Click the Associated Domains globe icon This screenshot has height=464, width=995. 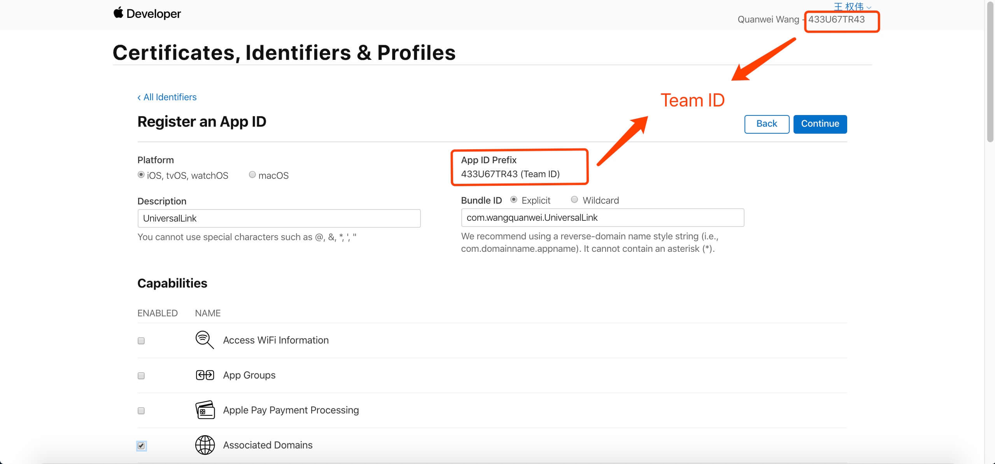tap(205, 445)
